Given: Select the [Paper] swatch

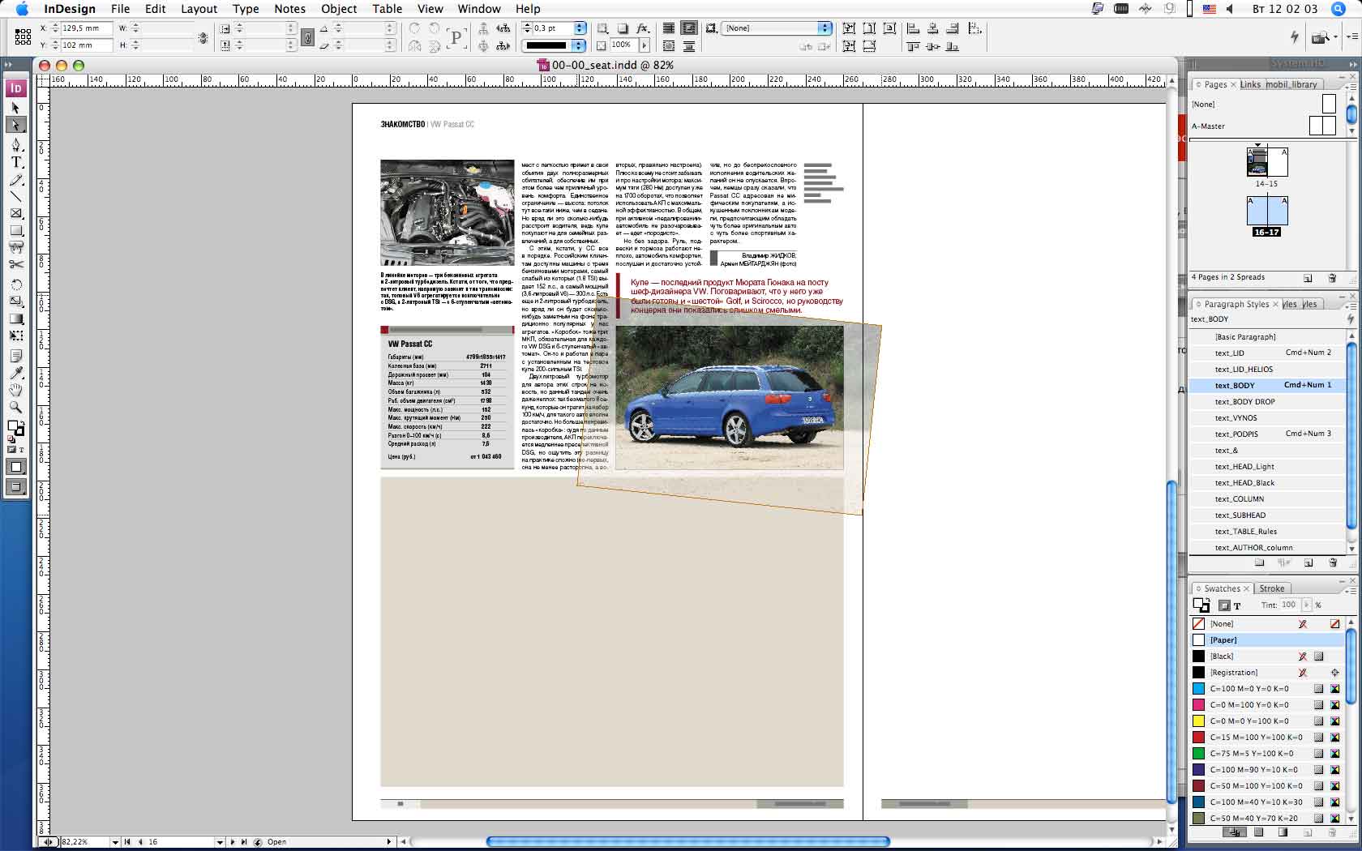Looking at the screenshot, I should 1266,639.
